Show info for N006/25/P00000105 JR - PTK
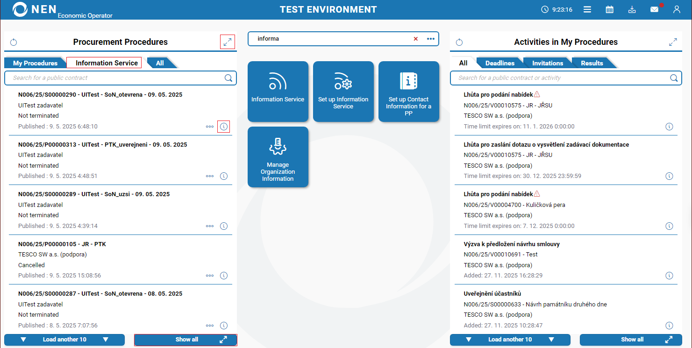 coord(224,276)
